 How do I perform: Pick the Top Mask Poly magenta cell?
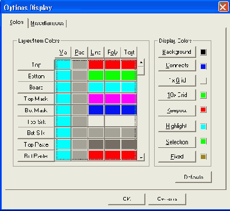pos(113,99)
